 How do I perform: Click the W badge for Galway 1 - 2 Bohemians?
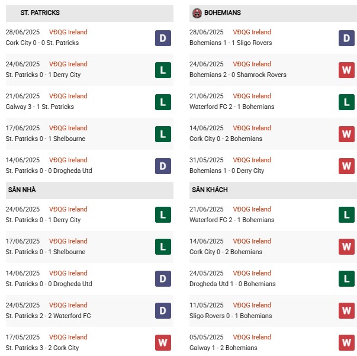(x=346, y=343)
